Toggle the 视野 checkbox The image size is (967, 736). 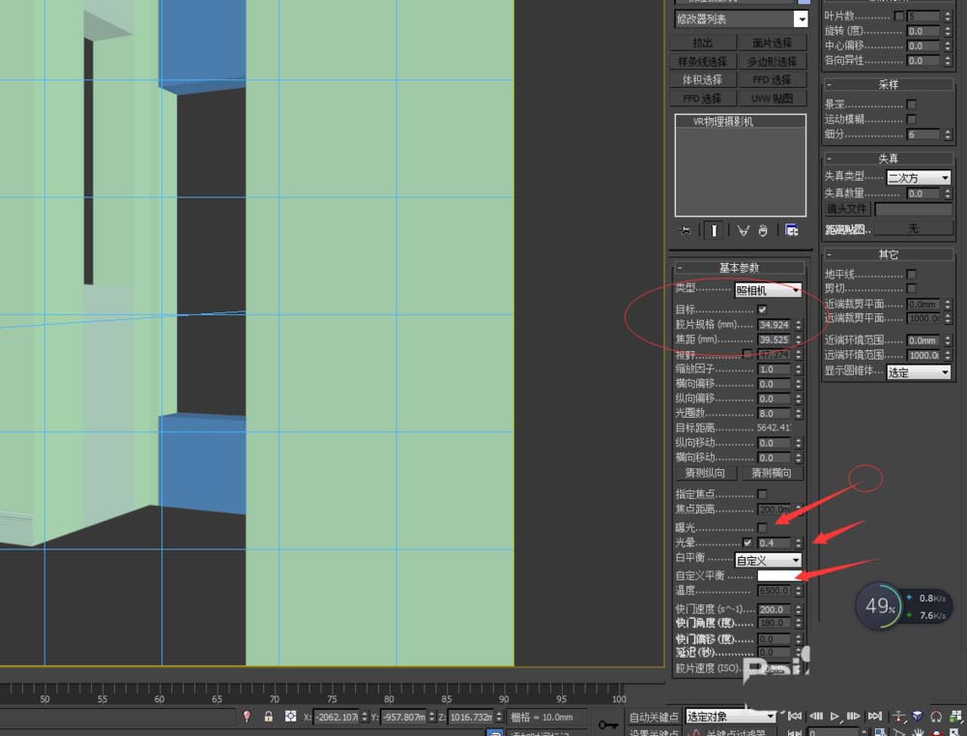click(747, 354)
